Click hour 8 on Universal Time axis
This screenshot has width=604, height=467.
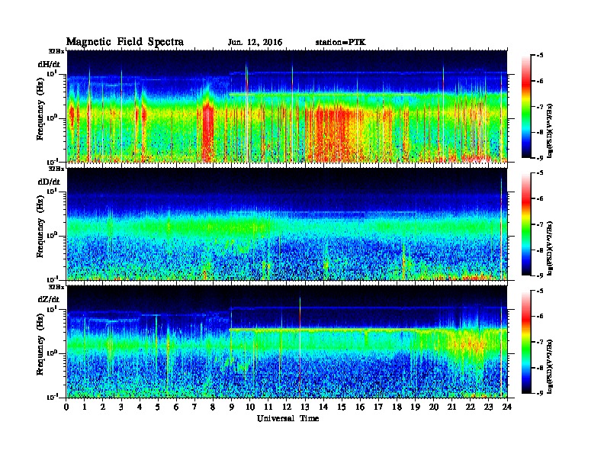pos(213,407)
